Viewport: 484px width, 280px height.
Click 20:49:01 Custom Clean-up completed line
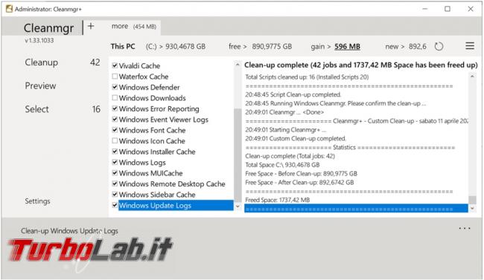(x=296, y=138)
